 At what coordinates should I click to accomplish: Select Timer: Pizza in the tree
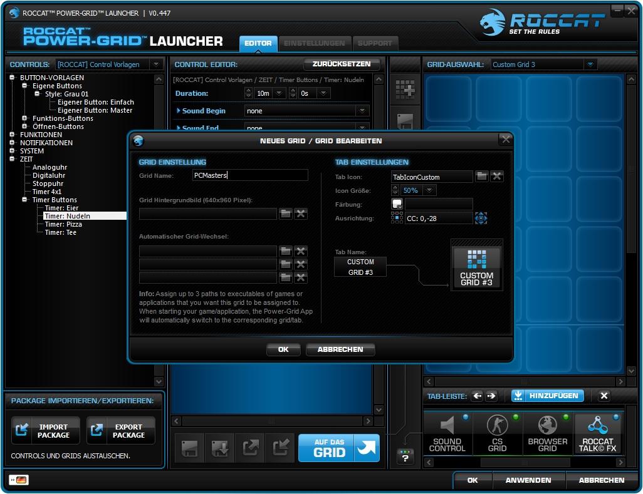pos(63,224)
